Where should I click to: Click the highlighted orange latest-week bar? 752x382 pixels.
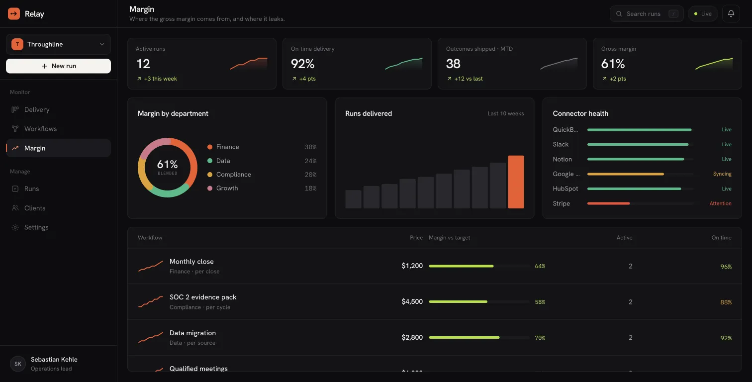point(516,182)
